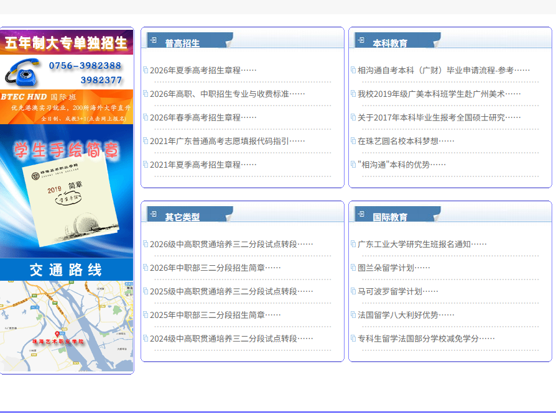Open link "相沟通"本科的优势
Image resolution: width=556 pixels, height=413 pixels.
click(401, 165)
